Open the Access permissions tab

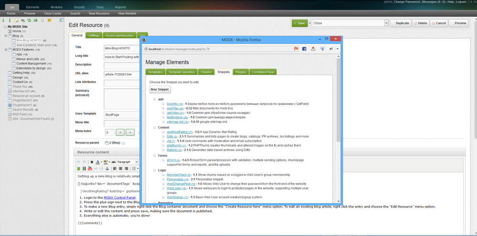(120, 35)
